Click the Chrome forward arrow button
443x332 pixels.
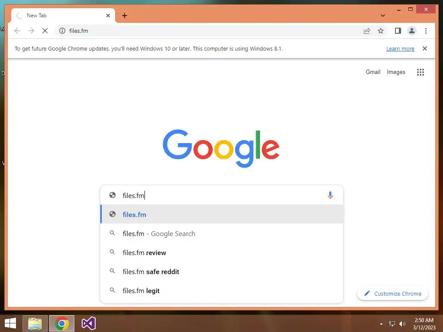(x=31, y=31)
